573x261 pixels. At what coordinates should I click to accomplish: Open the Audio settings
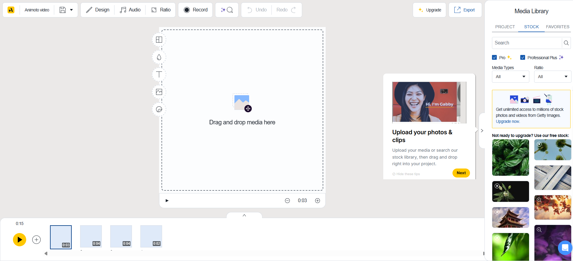click(130, 10)
